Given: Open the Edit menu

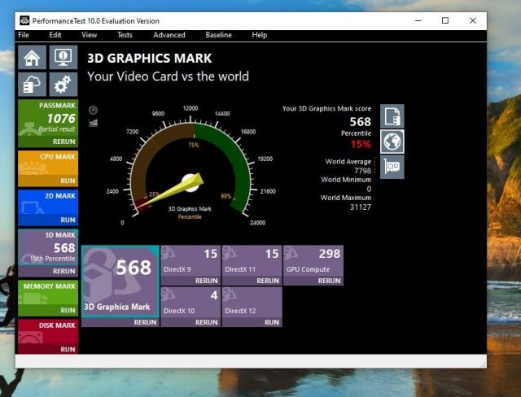Looking at the screenshot, I should tap(55, 35).
